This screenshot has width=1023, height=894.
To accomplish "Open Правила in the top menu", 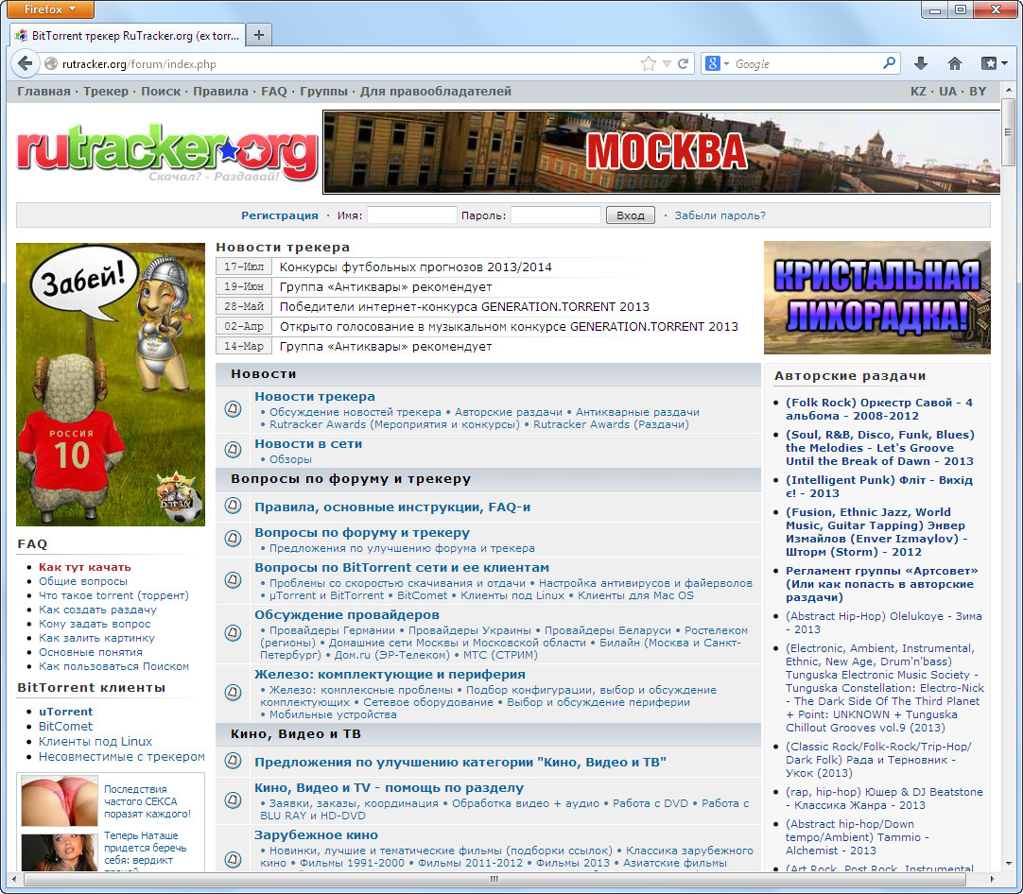I will (220, 92).
